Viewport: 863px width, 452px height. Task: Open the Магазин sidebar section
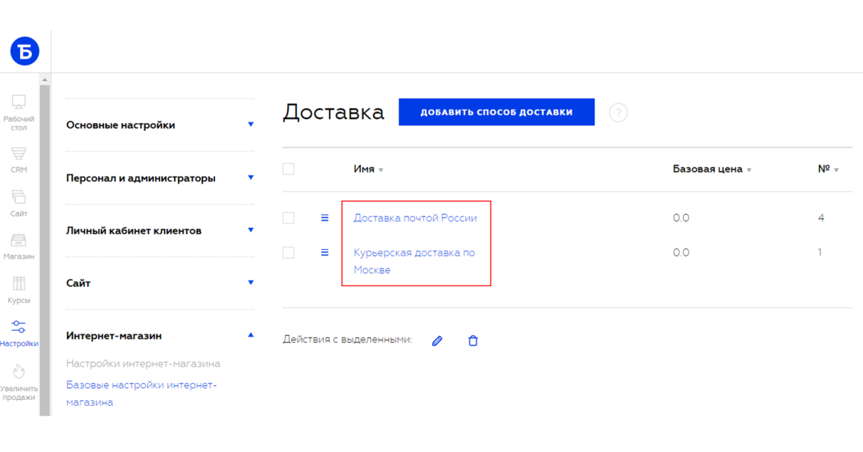[x=19, y=247]
